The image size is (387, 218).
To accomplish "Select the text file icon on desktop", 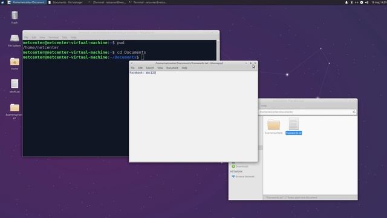I will tap(15, 85).
